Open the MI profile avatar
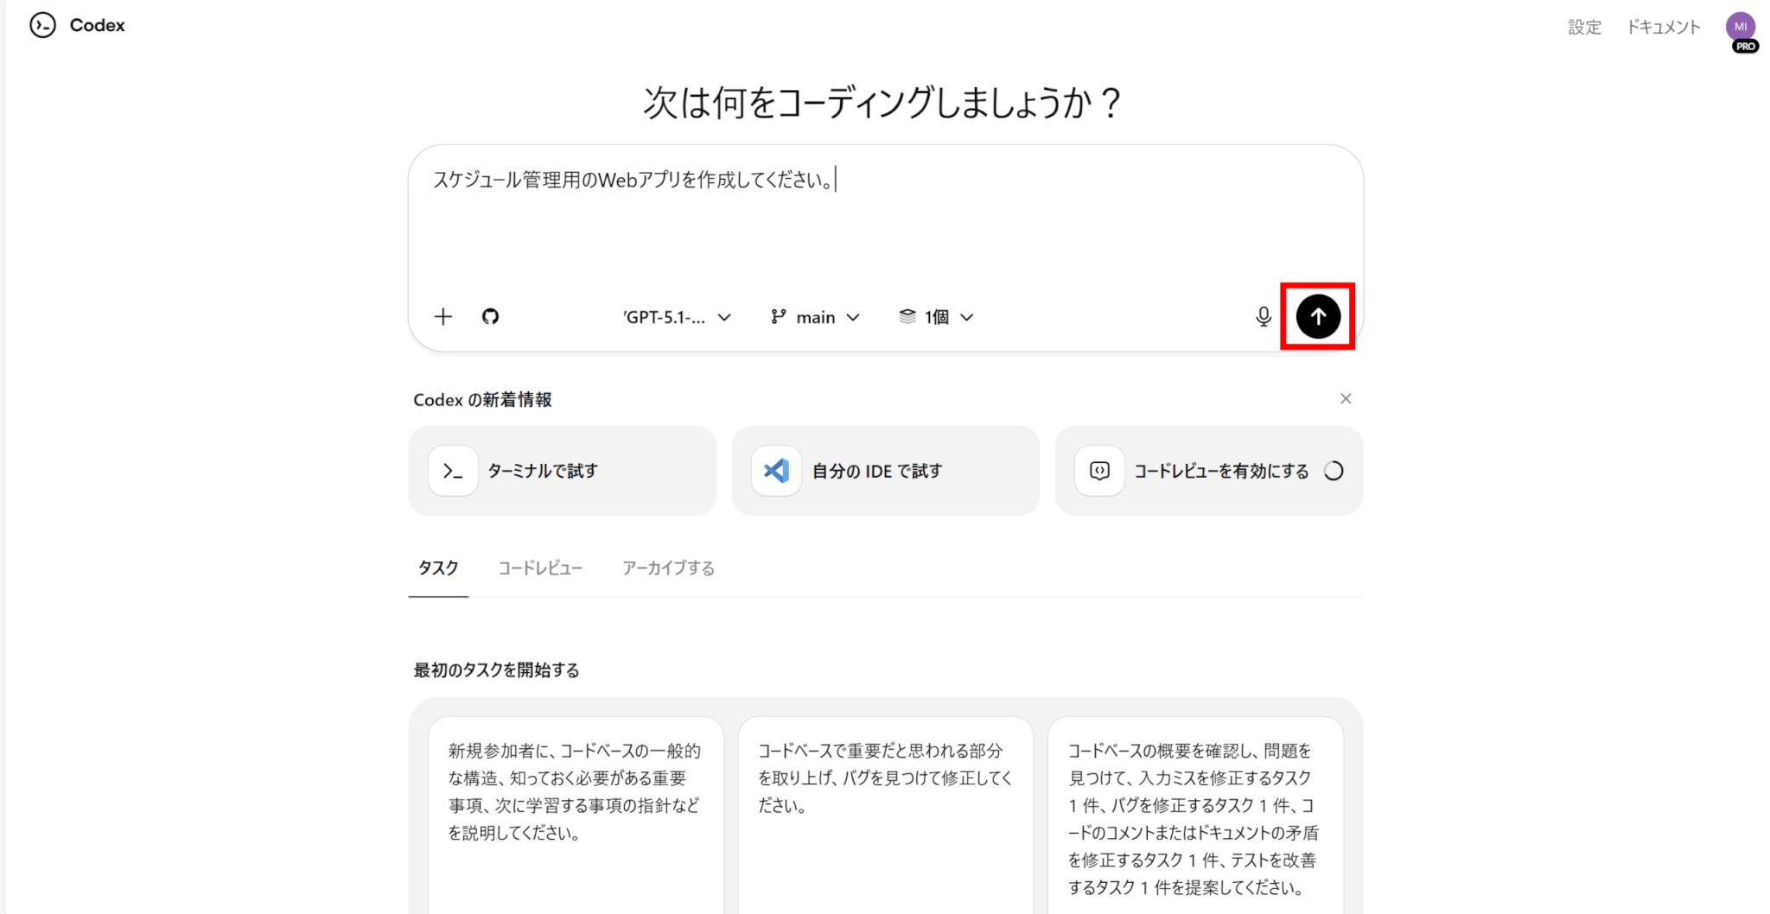 [1740, 27]
